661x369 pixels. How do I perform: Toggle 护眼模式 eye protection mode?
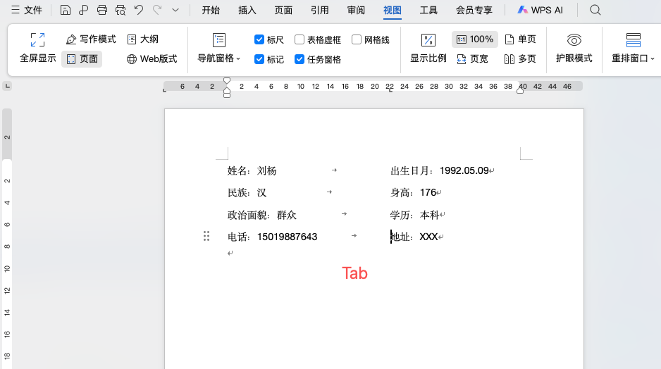(x=574, y=48)
